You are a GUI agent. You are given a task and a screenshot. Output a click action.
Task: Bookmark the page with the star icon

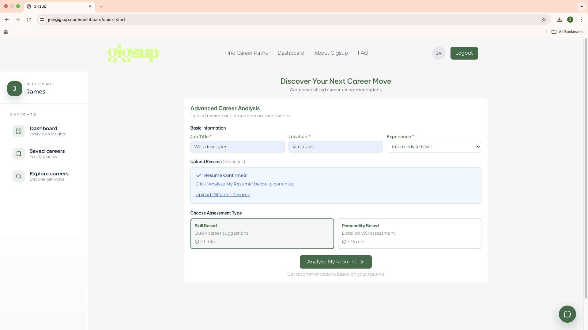[544, 19]
